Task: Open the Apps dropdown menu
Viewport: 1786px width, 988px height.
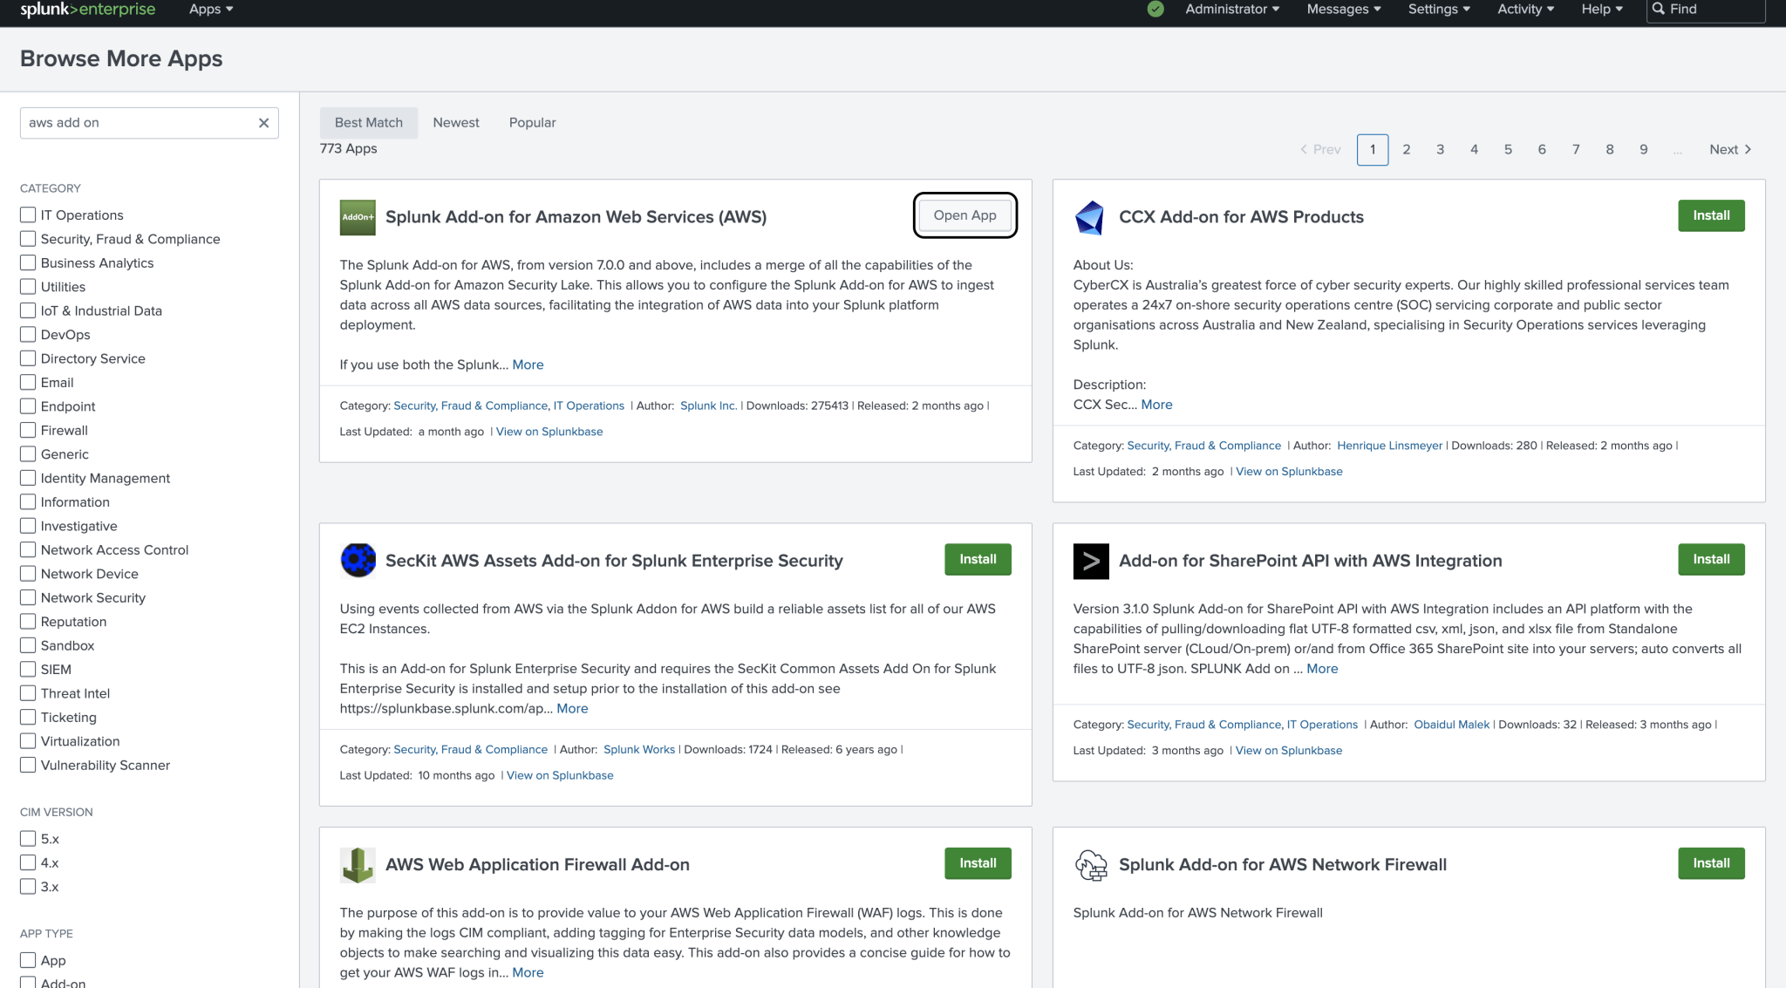Action: click(x=210, y=10)
